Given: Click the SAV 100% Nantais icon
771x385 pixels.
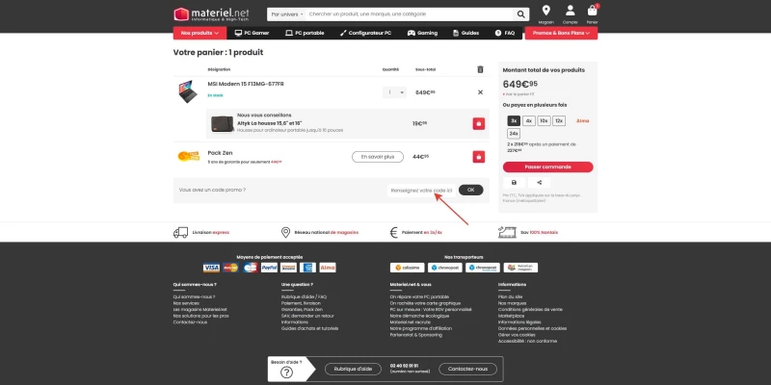Looking at the screenshot, I should point(507,232).
